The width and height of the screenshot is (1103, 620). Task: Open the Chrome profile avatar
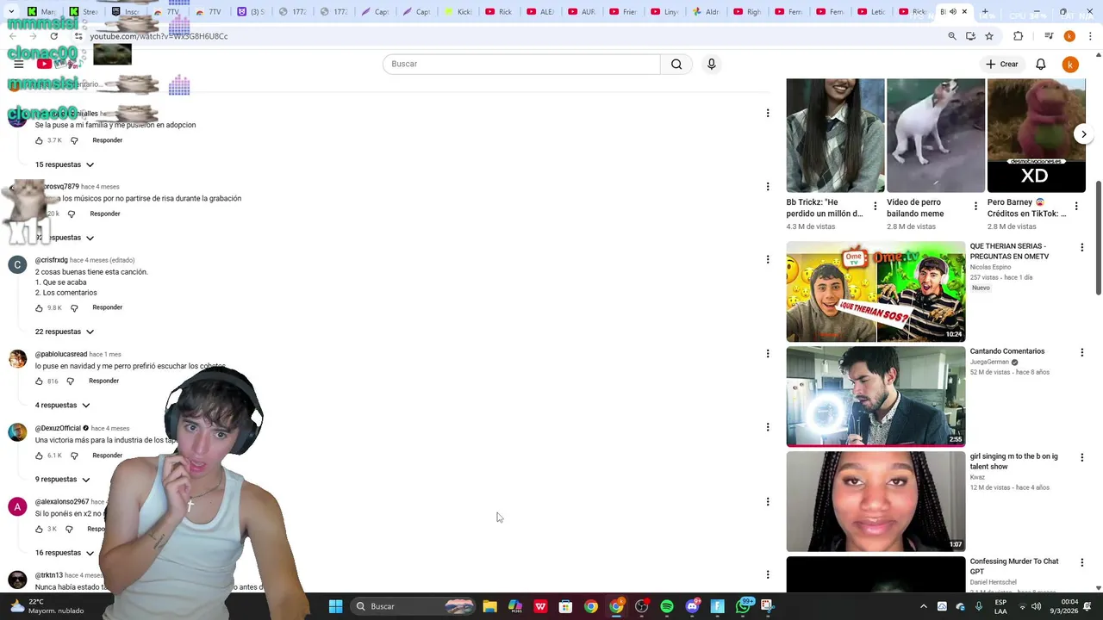(x=1069, y=36)
